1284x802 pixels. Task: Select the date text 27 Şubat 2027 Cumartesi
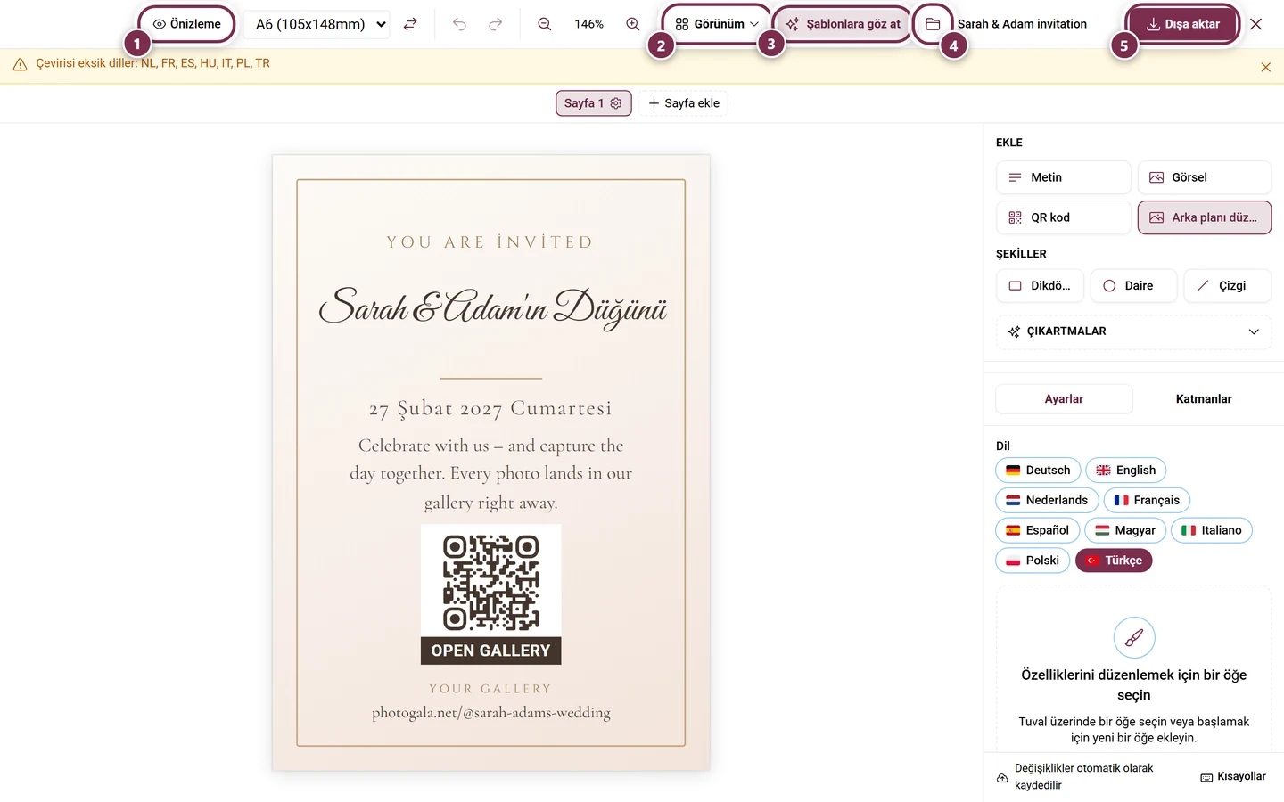click(490, 409)
